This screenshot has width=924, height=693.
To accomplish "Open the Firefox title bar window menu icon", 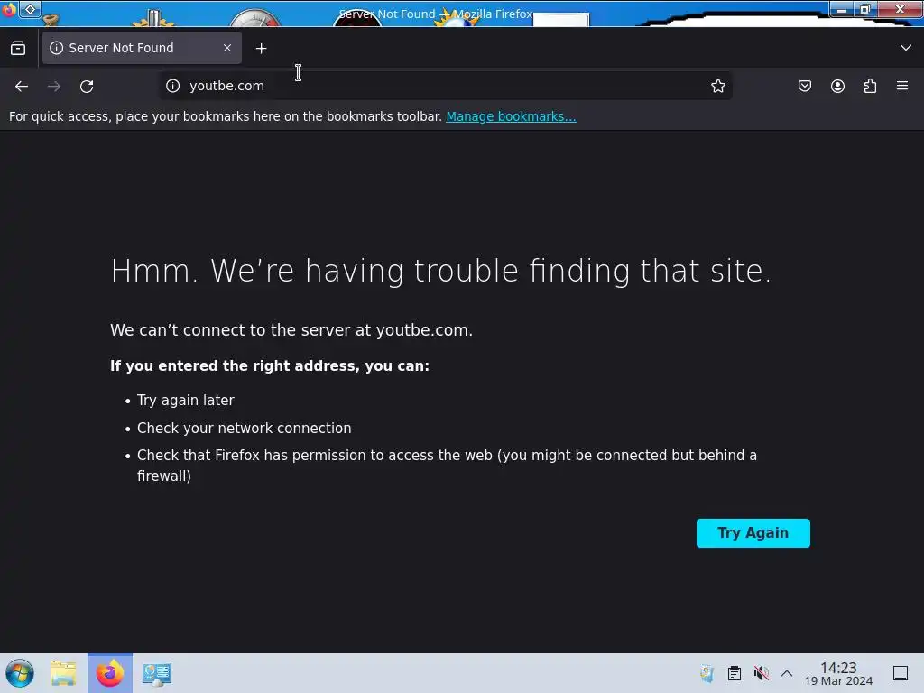I will click(x=8, y=9).
